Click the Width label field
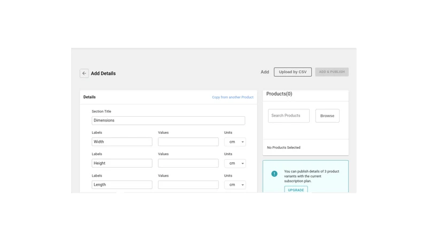The height and width of the screenshot is (241, 428). click(122, 142)
